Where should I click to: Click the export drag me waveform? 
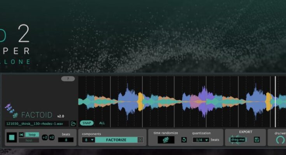click(x=238, y=139)
